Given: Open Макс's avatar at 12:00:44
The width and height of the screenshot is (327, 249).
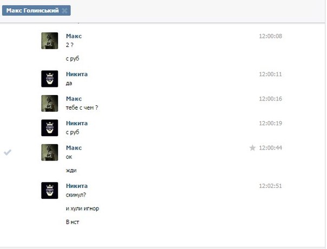Looking at the screenshot, I should click(50, 152).
